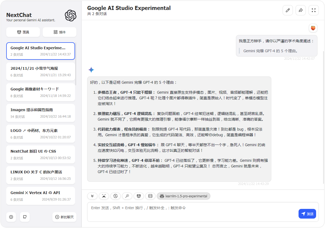
Task: Open the 插件 plugins page
Action: click(59, 32)
